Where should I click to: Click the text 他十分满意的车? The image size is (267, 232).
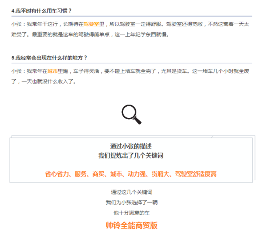click(x=131, y=213)
